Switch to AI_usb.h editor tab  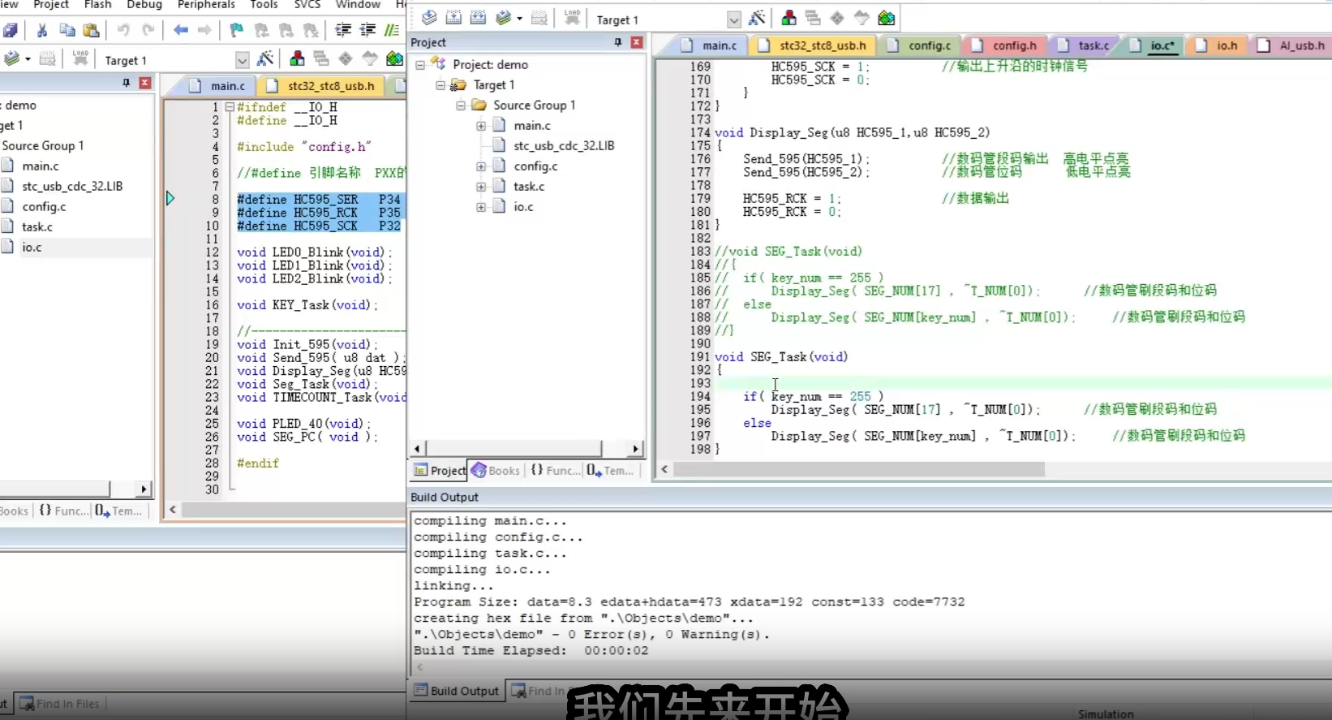(1293, 45)
